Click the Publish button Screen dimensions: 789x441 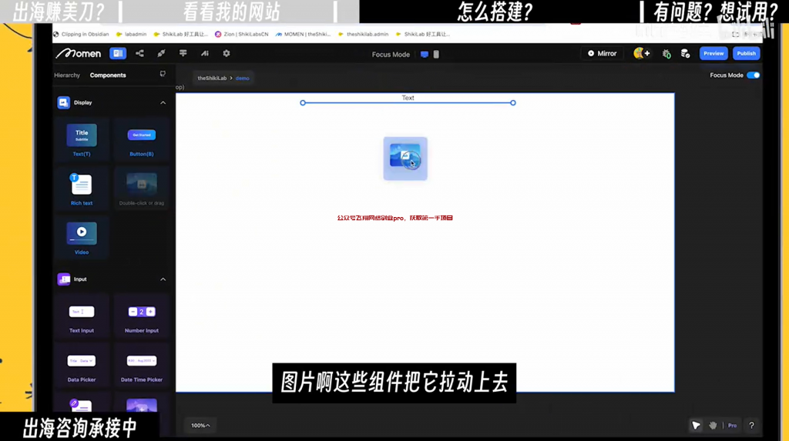(746, 53)
